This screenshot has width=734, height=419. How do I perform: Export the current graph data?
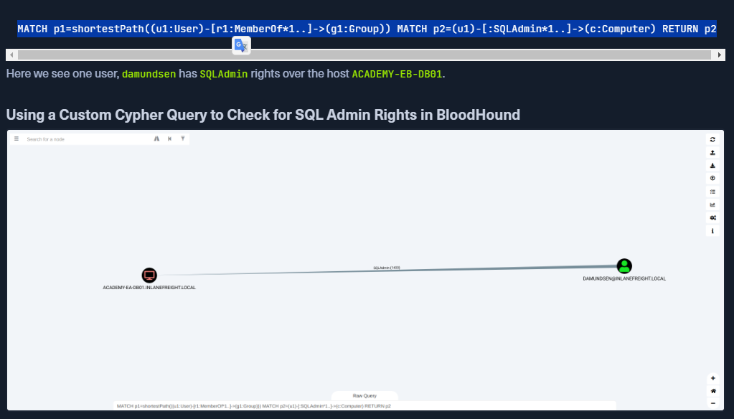[x=712, y=152]
